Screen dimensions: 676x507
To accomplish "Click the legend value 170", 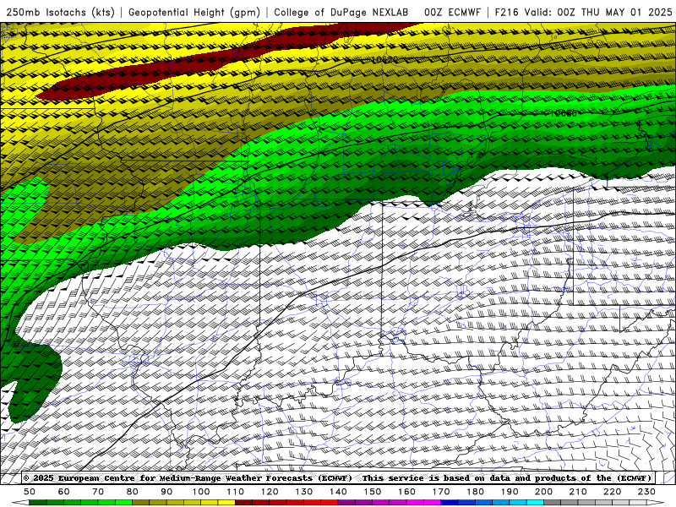I will coord(441,492).
